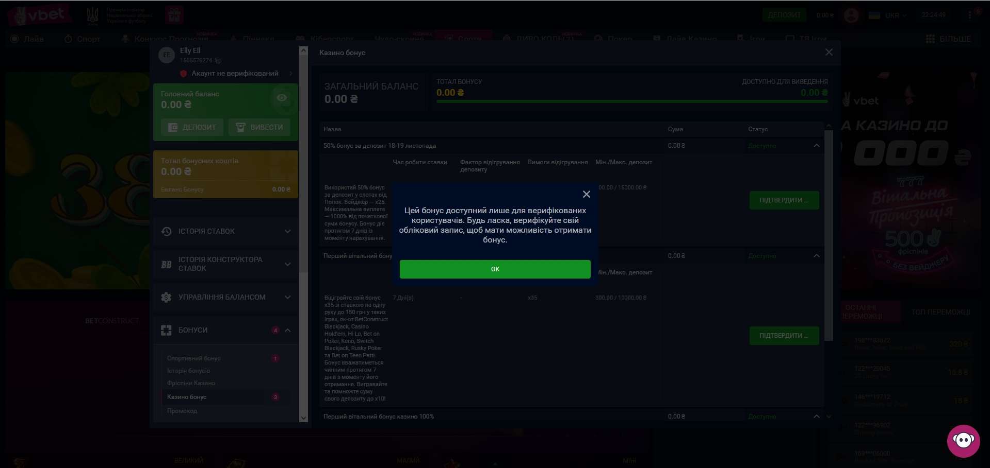Close the verification warning popup

pyautogui.click(x=586, y=194)
